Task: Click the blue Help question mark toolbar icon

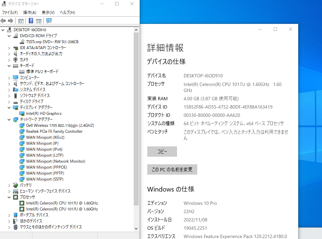Action: pyautogui.click(x=31, y=21)
